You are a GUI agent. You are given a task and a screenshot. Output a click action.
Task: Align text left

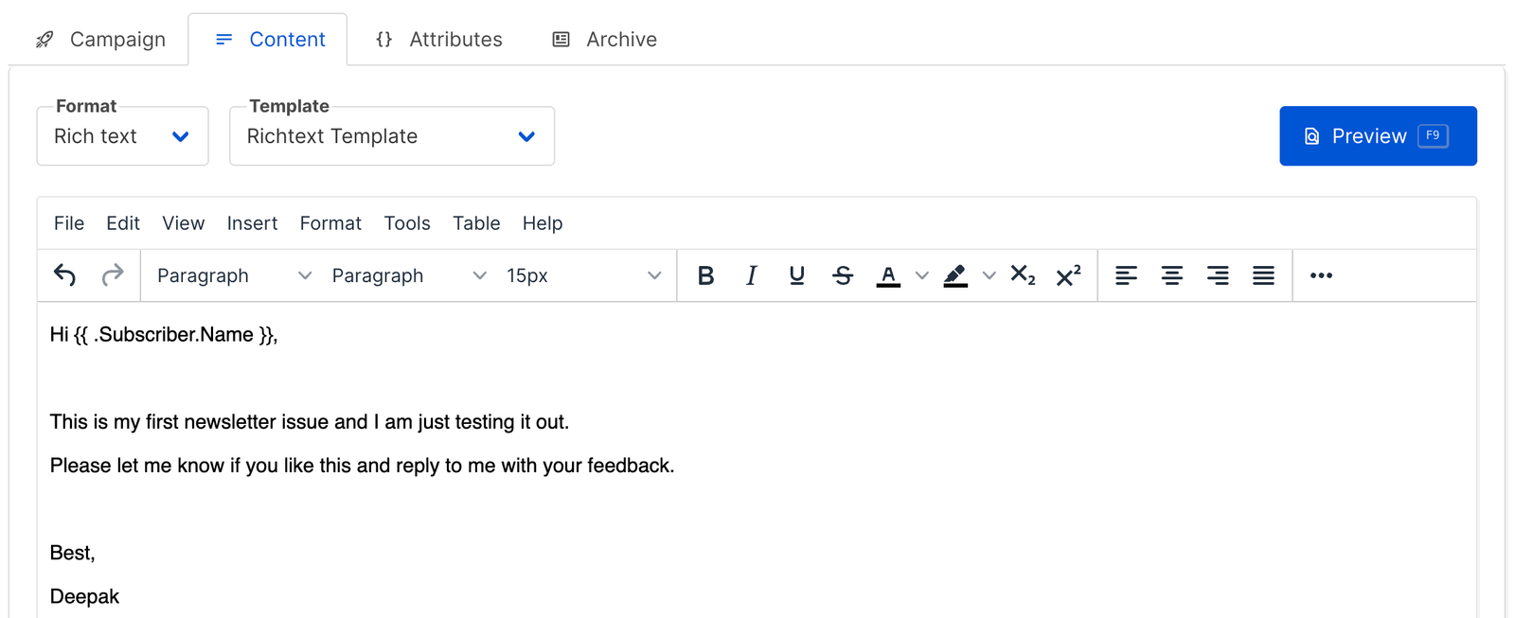point(1126,275)
